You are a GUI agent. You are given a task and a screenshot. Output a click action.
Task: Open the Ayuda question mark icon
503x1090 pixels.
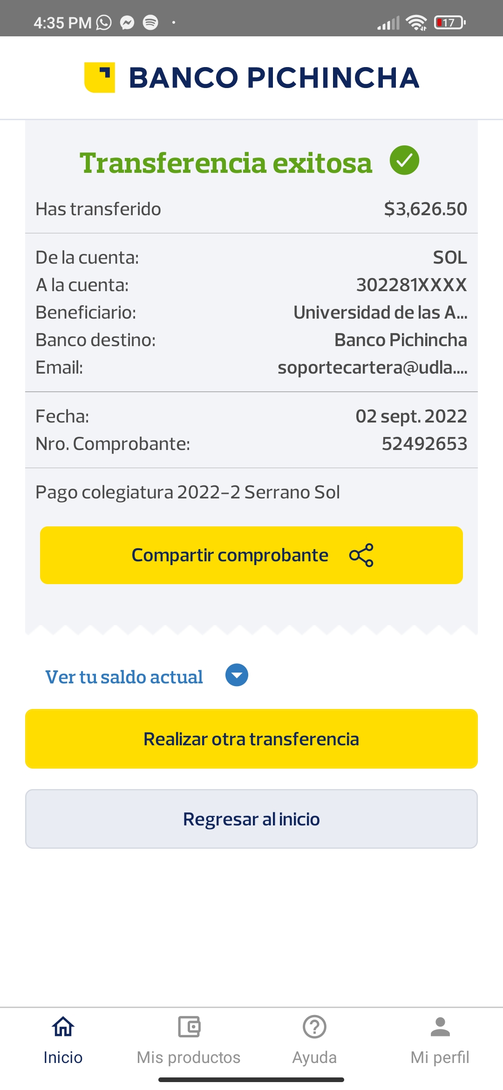[x=314, y=1027]
